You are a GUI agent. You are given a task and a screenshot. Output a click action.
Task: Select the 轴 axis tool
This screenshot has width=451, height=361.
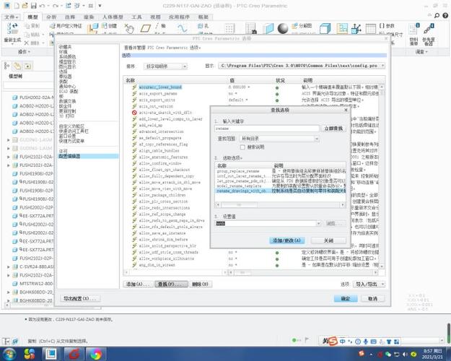160,26
